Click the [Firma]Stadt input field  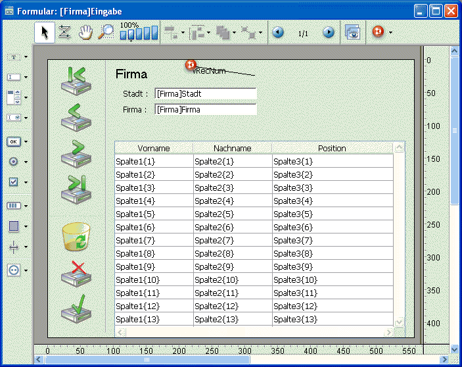[x=206, y=94]
